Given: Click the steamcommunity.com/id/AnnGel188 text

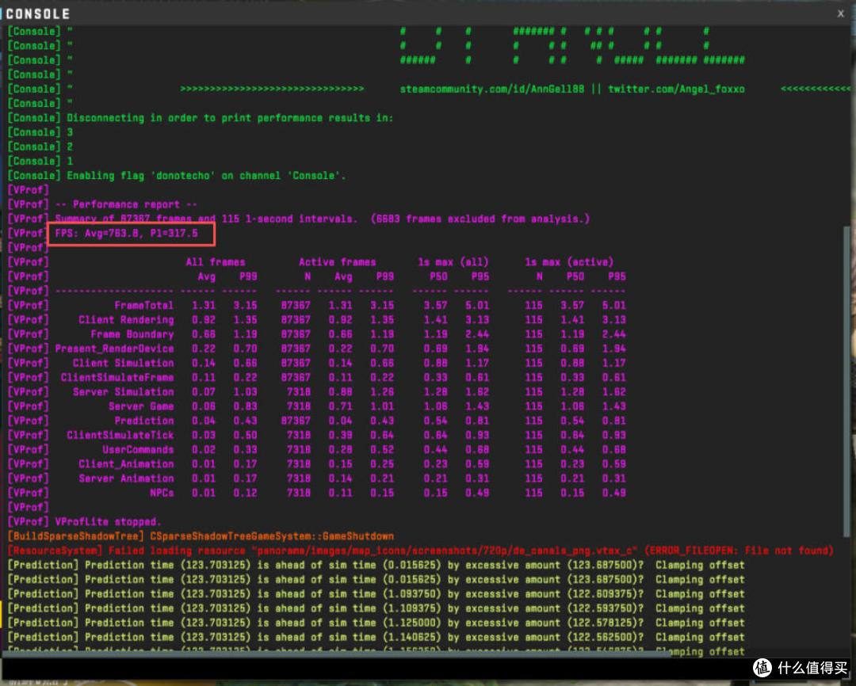Looking at the screenshot, I should [x=492, y=89].
